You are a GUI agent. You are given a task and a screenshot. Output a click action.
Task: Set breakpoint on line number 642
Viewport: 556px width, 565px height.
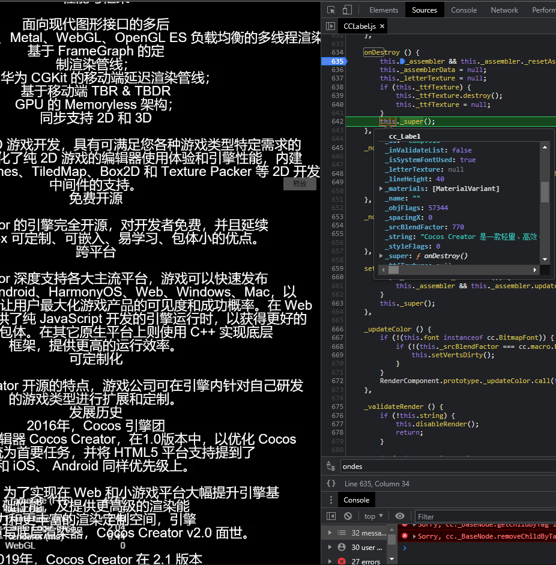(x=337, y=121)
